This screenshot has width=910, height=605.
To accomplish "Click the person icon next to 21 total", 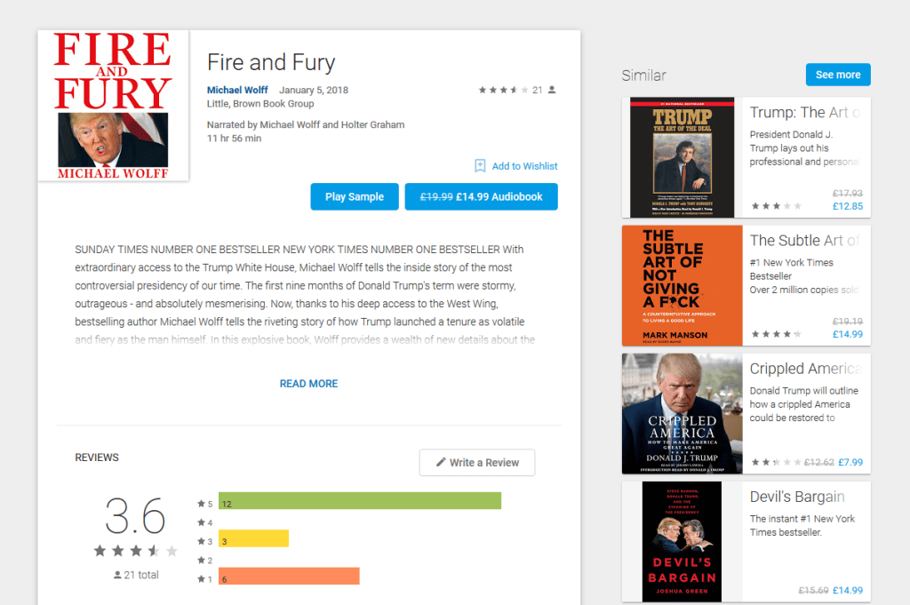I will pos(117,575).
